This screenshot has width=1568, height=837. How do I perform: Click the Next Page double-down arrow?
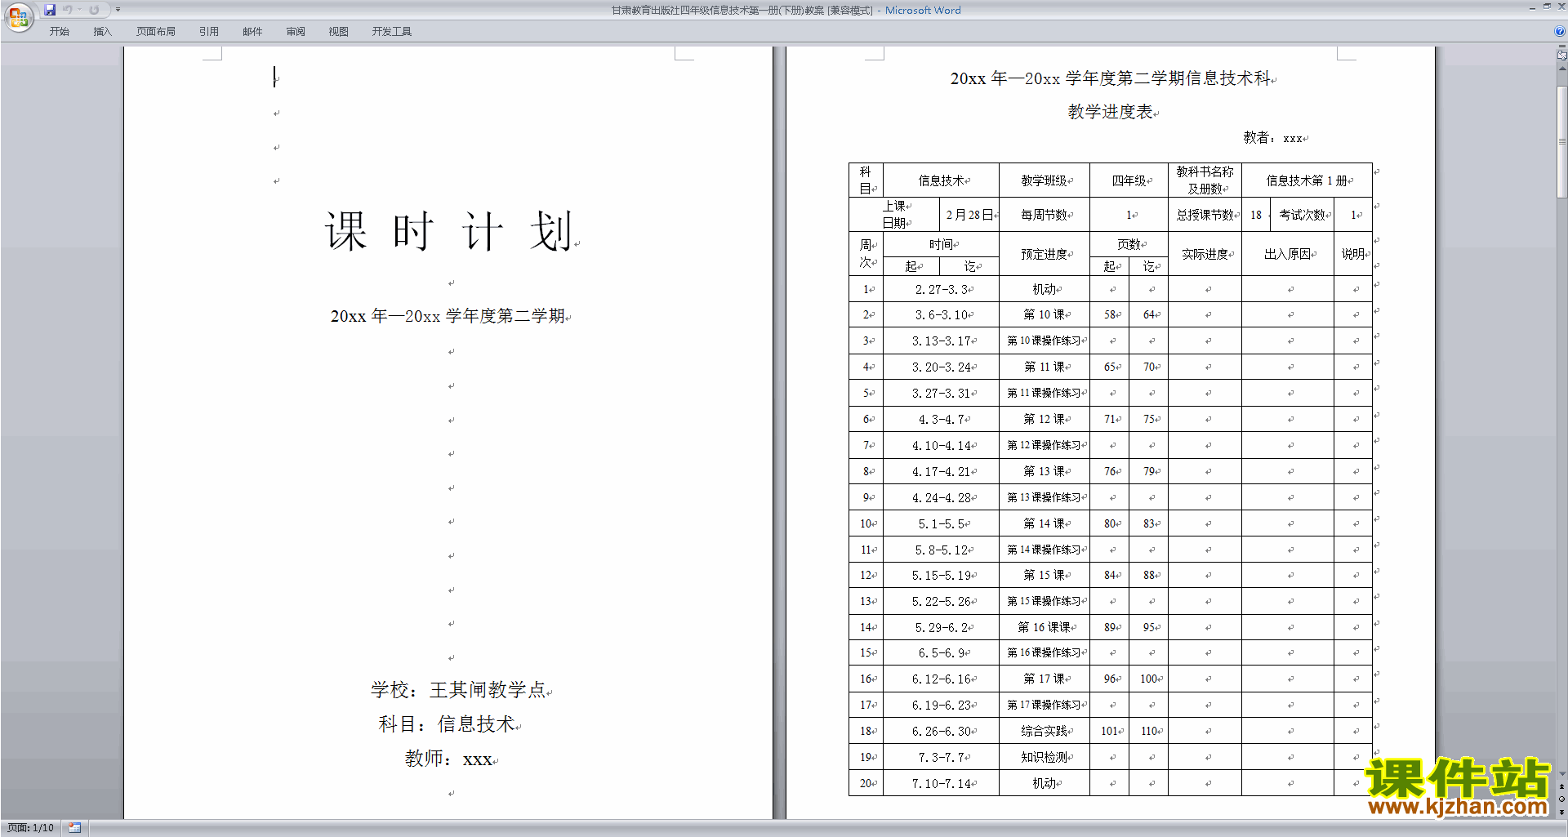tap(1561, 811)
